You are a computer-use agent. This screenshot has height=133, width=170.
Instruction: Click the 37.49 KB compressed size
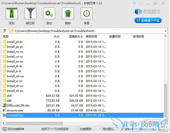(x=77, y=110)
